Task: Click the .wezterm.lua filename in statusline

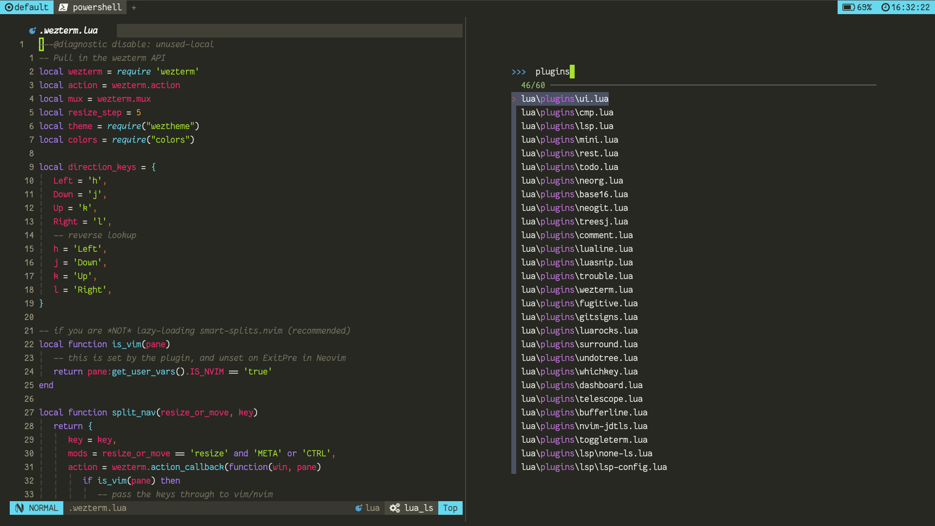Action: [x=98, y=508]
